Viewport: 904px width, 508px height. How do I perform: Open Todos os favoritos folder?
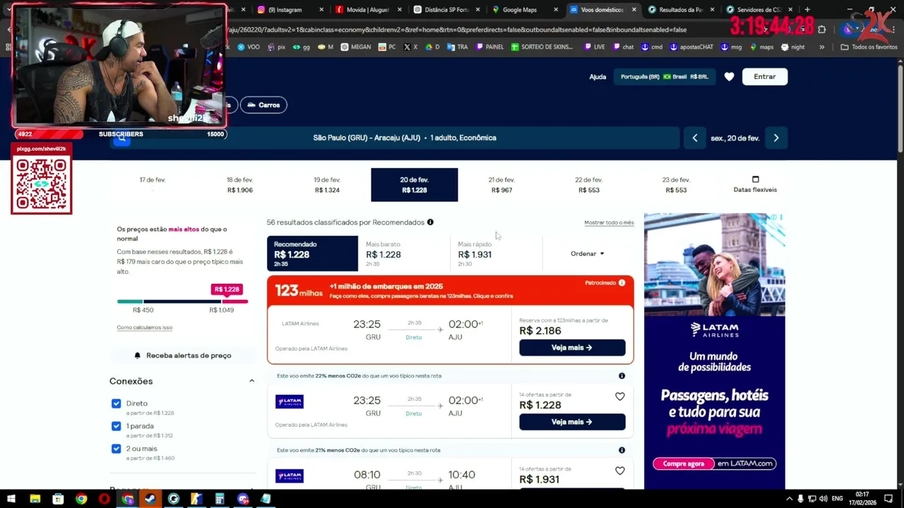869,47
